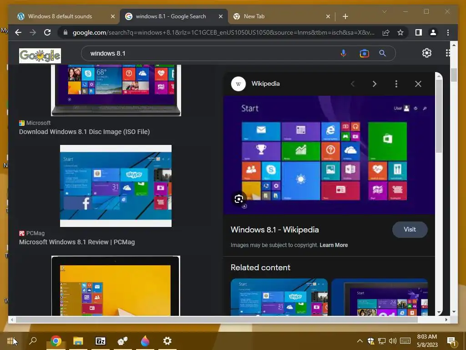Search by image with Google Lens
Screen dimensions: 466x350
[364, 53]
